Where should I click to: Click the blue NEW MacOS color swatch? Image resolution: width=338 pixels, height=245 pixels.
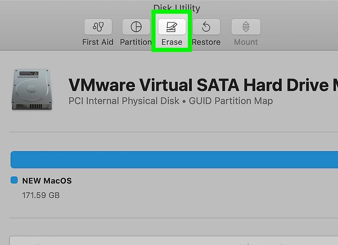coord(14,180)
